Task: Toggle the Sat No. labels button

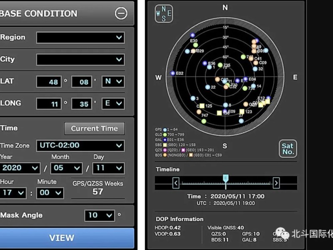Action: click(x=288, y=149)
